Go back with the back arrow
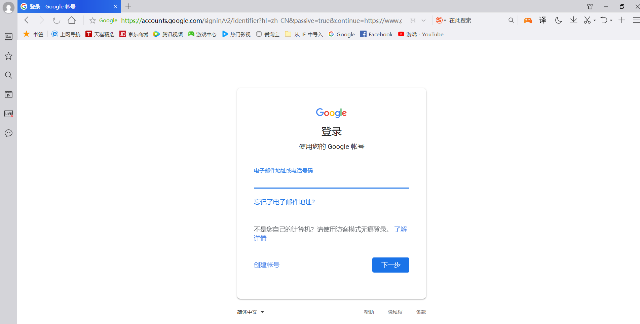Screen dimensions: 640x324 27,20
